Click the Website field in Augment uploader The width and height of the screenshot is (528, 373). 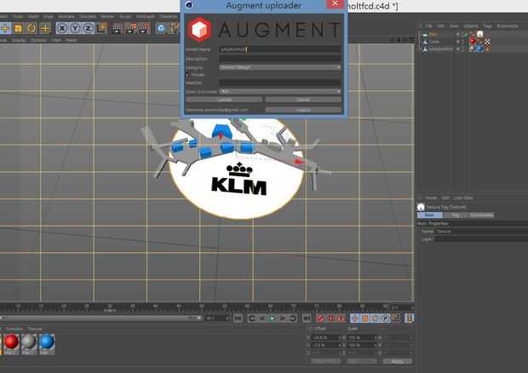[280, 83]
